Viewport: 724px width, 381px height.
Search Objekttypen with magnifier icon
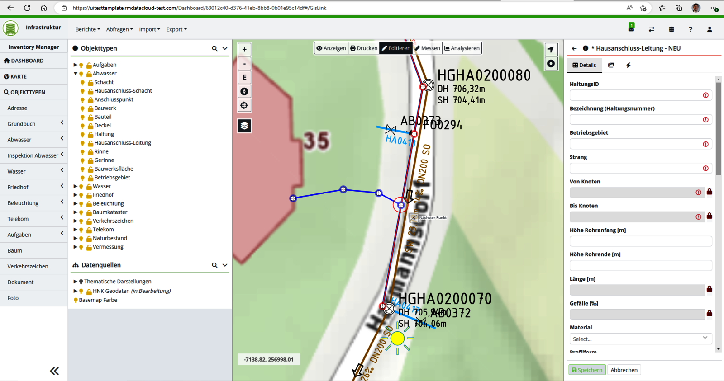(214, 48)
